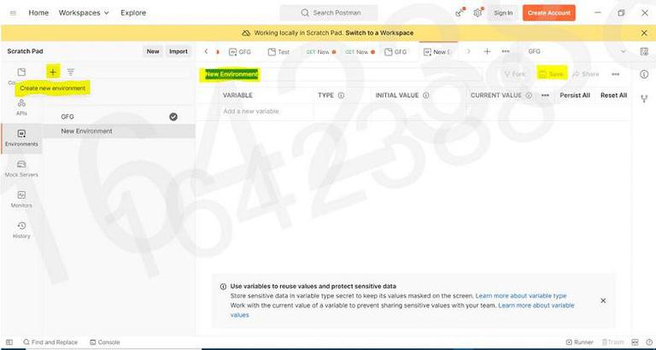Image resolution: width=656 pixels, height=350 pixels.
Task: Open the GFG environment selector dropdown
Action: coord(577,51)
